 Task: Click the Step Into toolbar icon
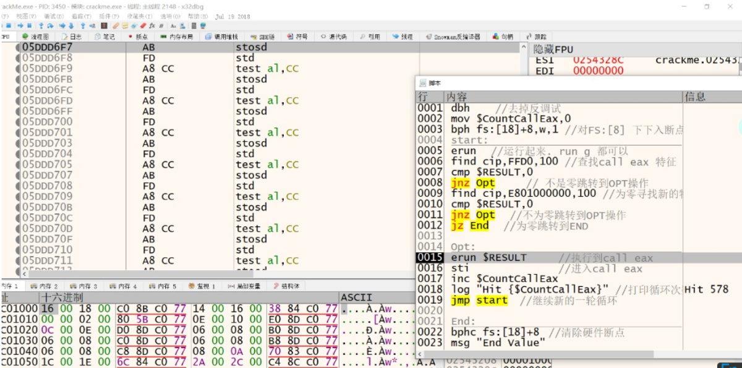[41, 26]
